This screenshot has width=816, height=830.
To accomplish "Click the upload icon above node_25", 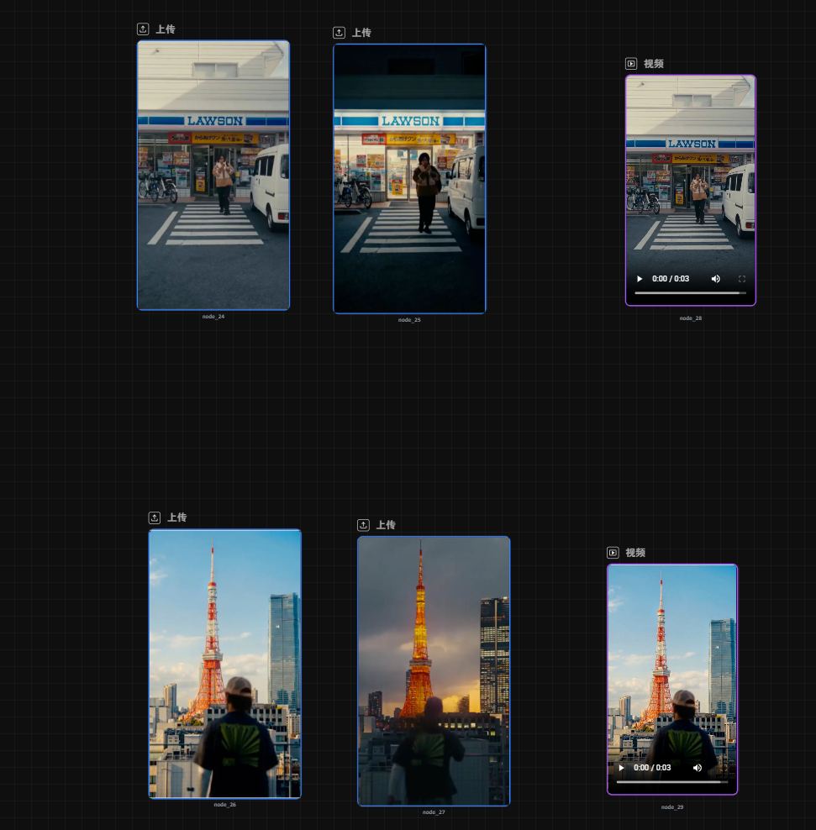I will click(339, 33).
